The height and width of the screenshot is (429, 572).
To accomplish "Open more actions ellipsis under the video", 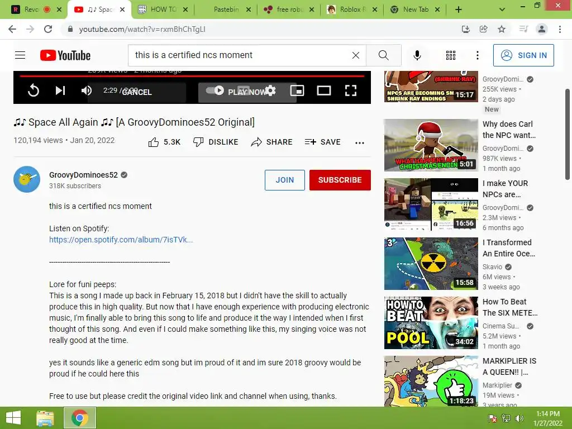I will tap(360, 142).
